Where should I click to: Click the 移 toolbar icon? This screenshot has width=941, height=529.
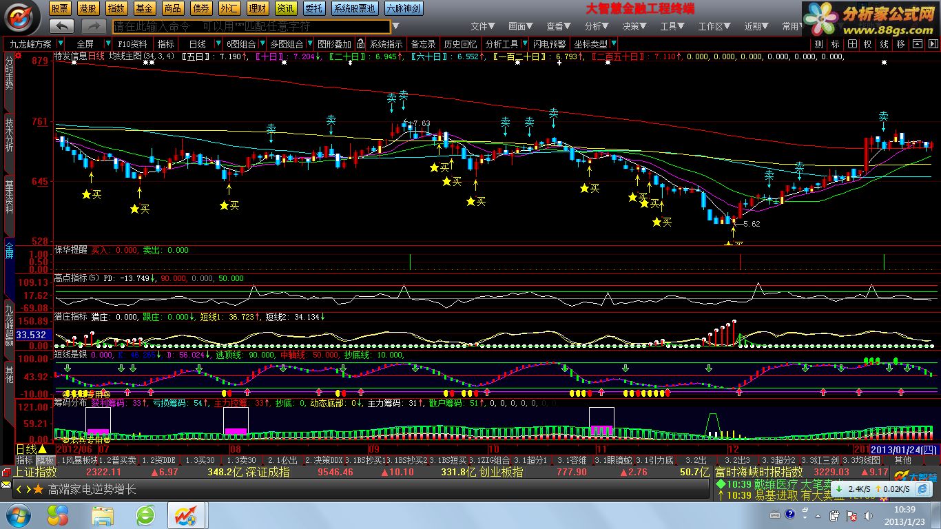click(901, 44)
